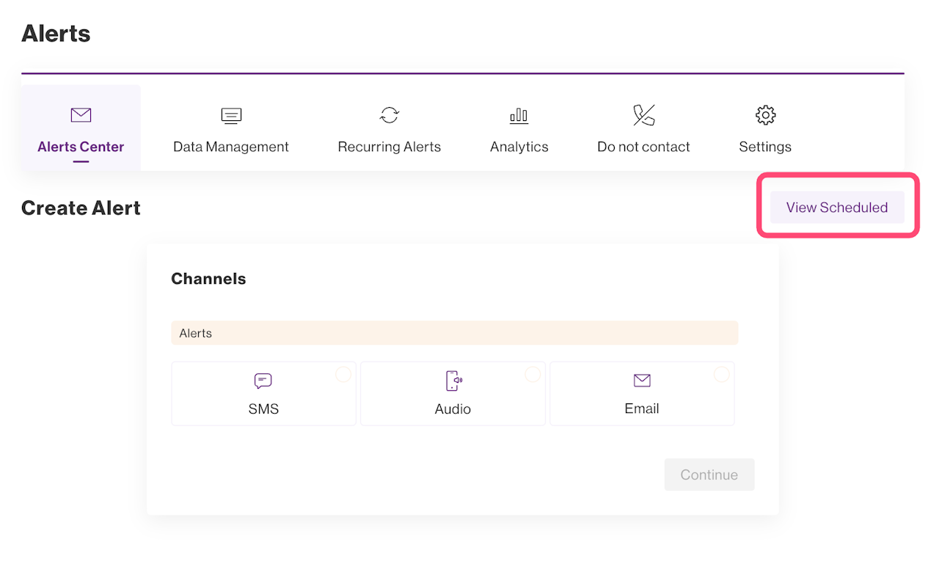
Task: Select the Audio channel radio button
Action: pos(533,374)
